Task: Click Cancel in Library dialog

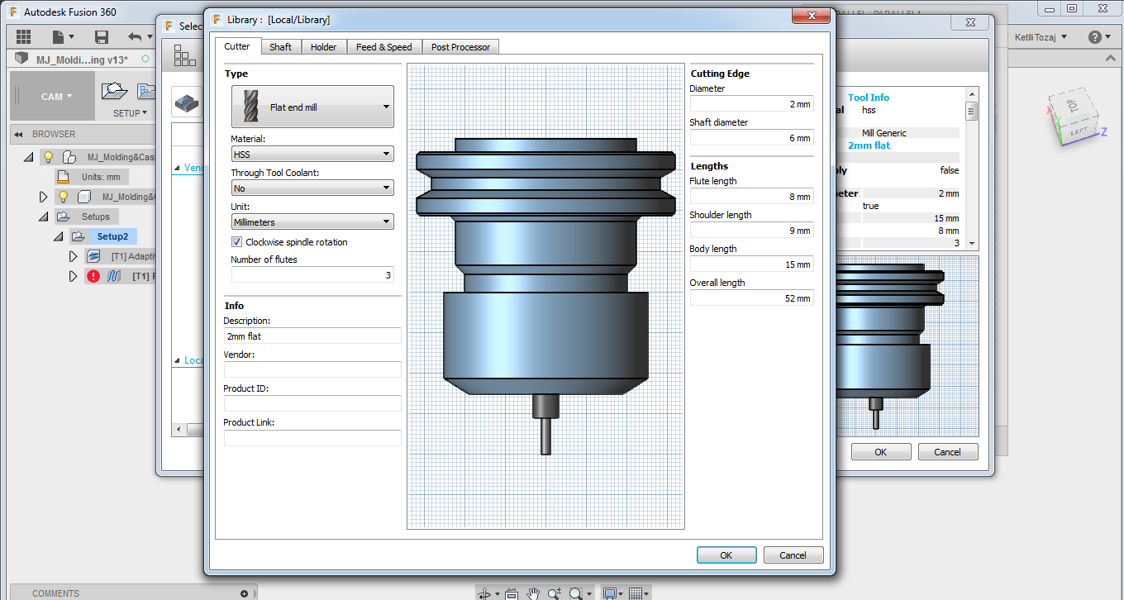Action: pos(793,555)
